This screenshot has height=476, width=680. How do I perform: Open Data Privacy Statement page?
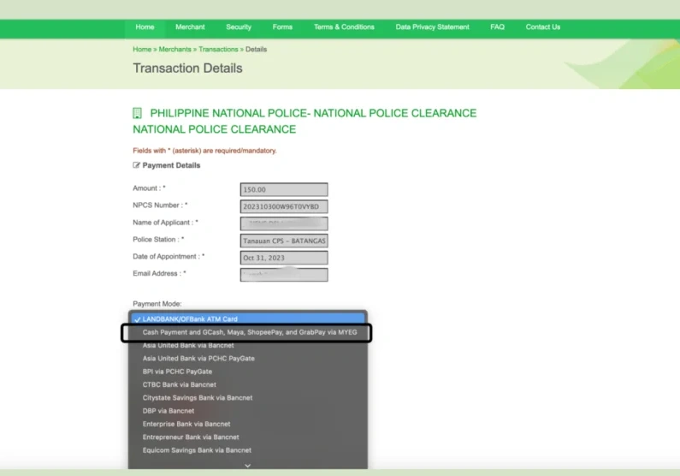[432, 27]
